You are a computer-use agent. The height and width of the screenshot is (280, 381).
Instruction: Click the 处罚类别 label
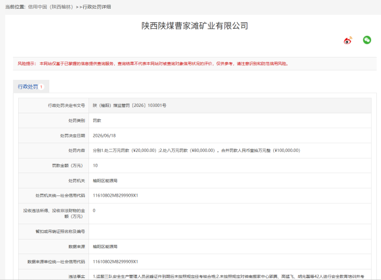[77, 120]
